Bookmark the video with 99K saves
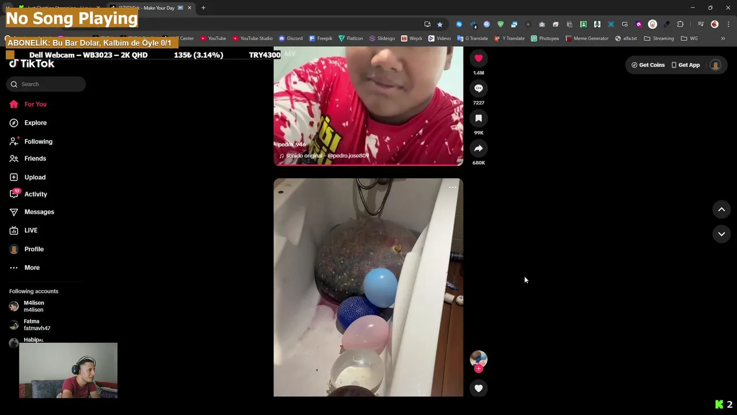The width and height of the screenshot is (737, 415). (478, 118)
